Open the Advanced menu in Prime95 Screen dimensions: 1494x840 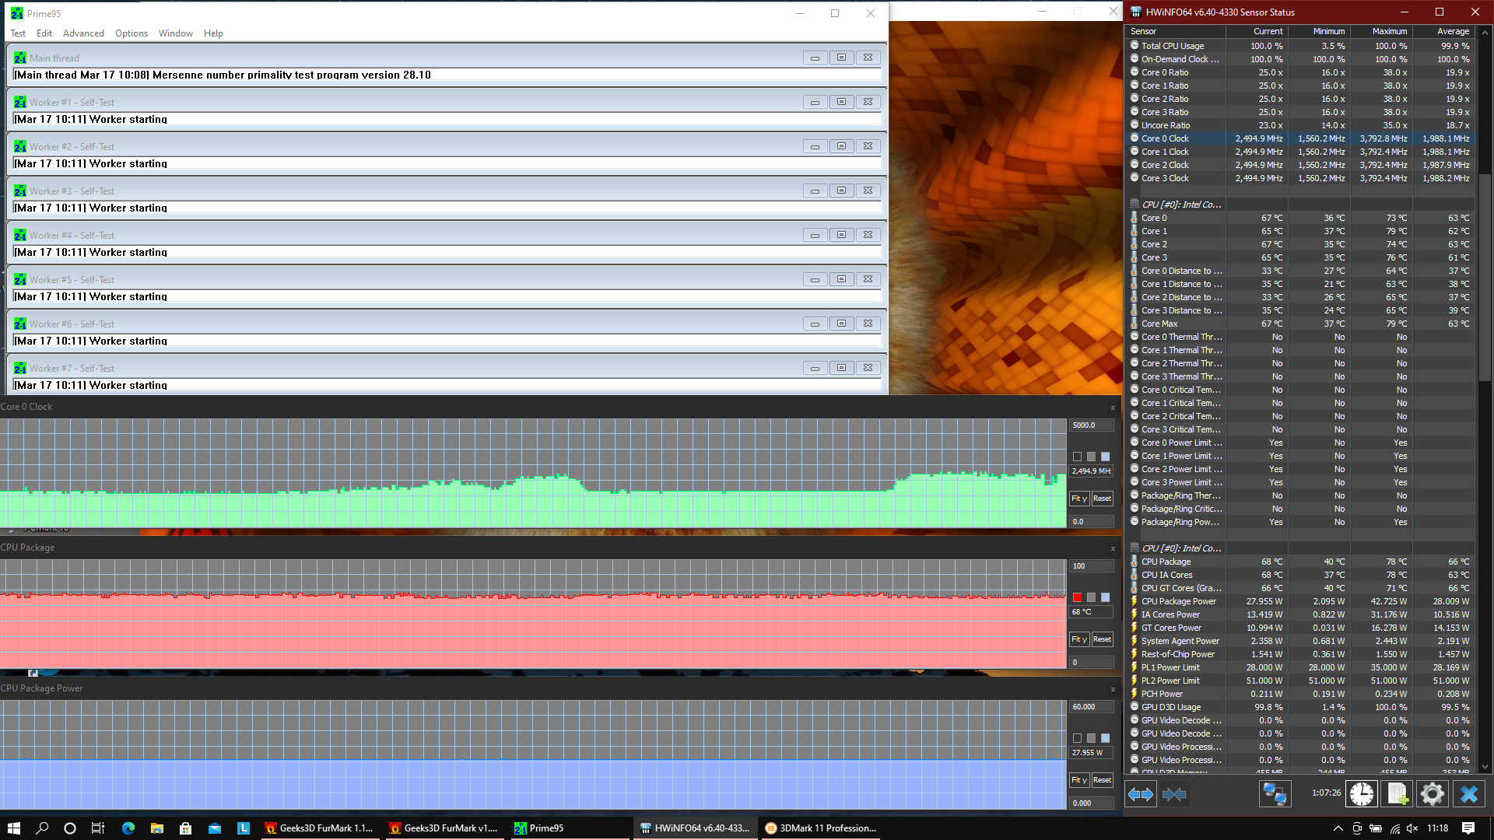83,33
